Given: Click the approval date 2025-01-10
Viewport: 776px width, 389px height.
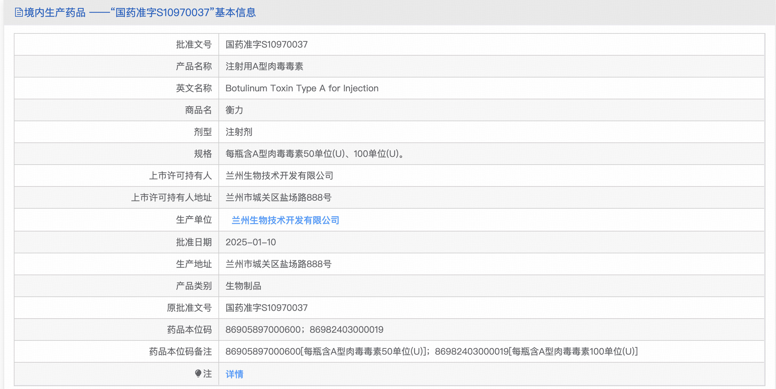Looking at the screenshot, I should 251,242.
